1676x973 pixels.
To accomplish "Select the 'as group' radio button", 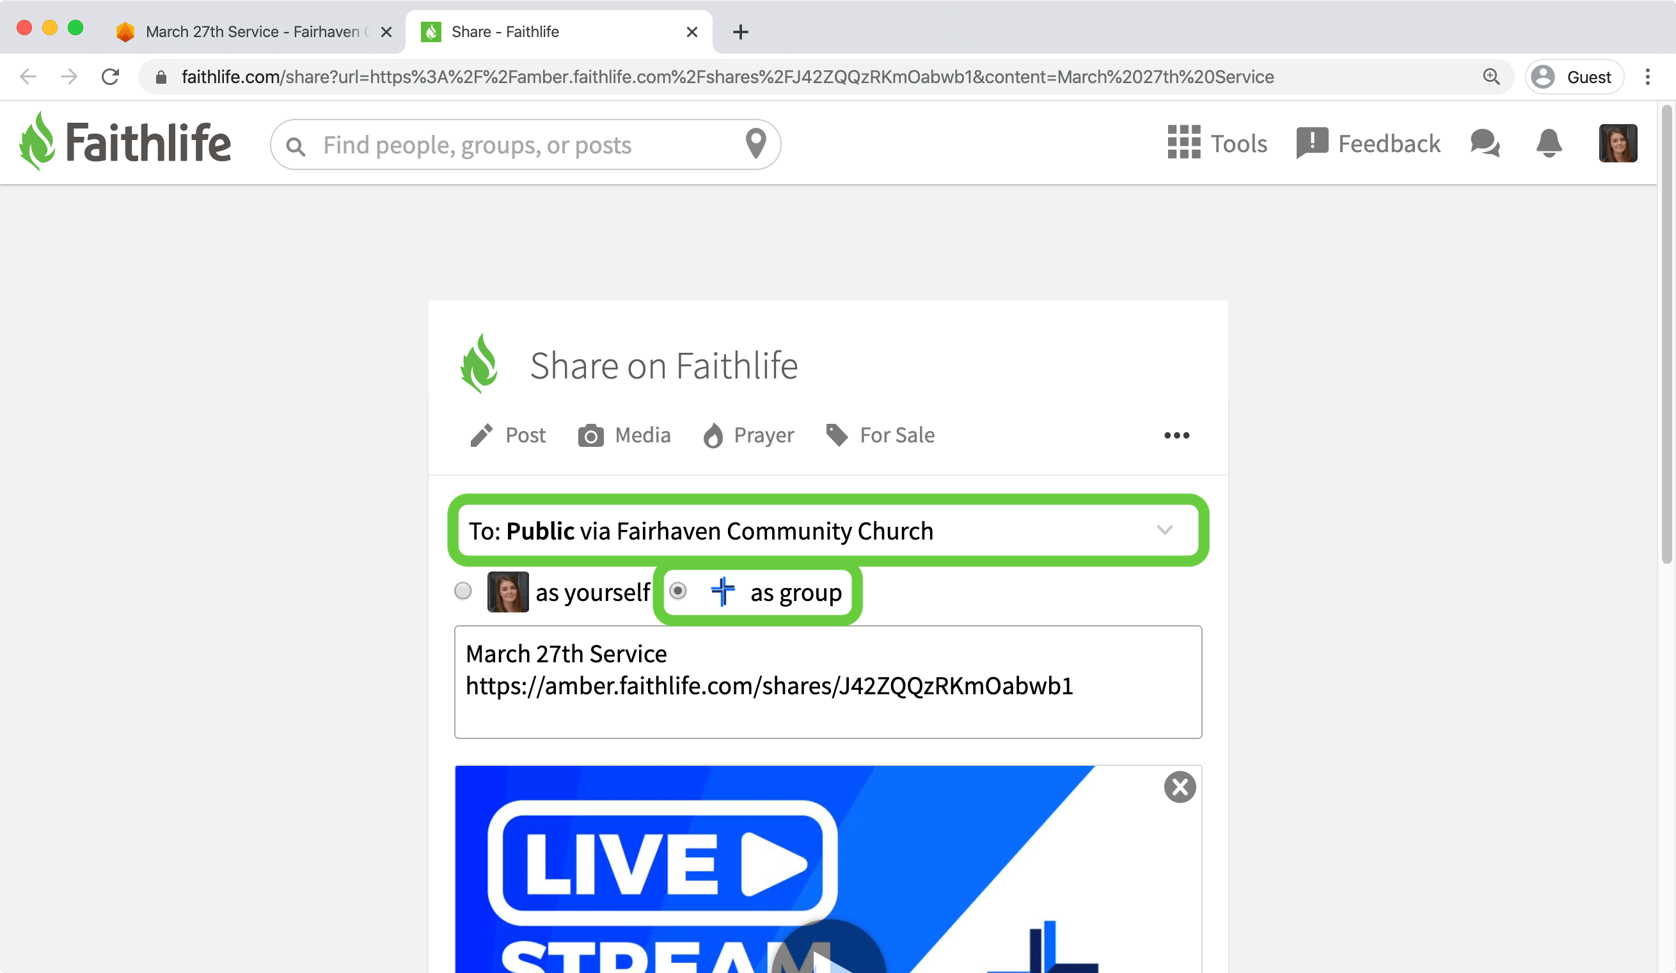I will pos(677,590).
